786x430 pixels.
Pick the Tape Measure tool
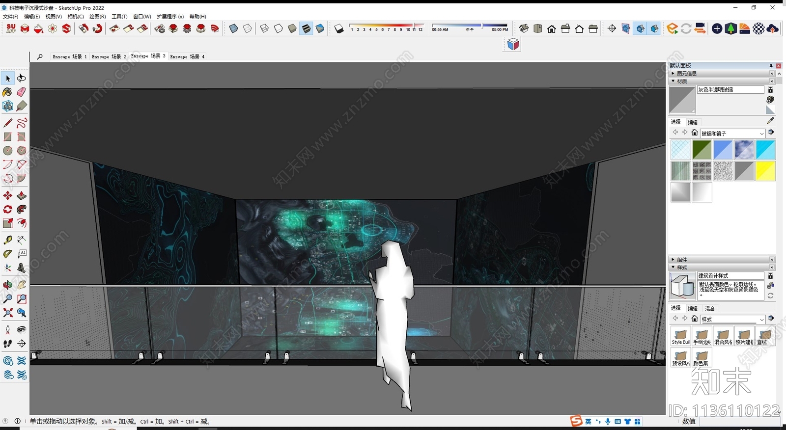click(x=8, y=240)
